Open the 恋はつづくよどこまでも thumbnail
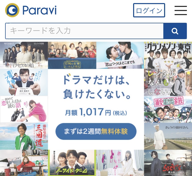Screen dimensions: 192x176 pyautogui.click(x=120, y=55)
